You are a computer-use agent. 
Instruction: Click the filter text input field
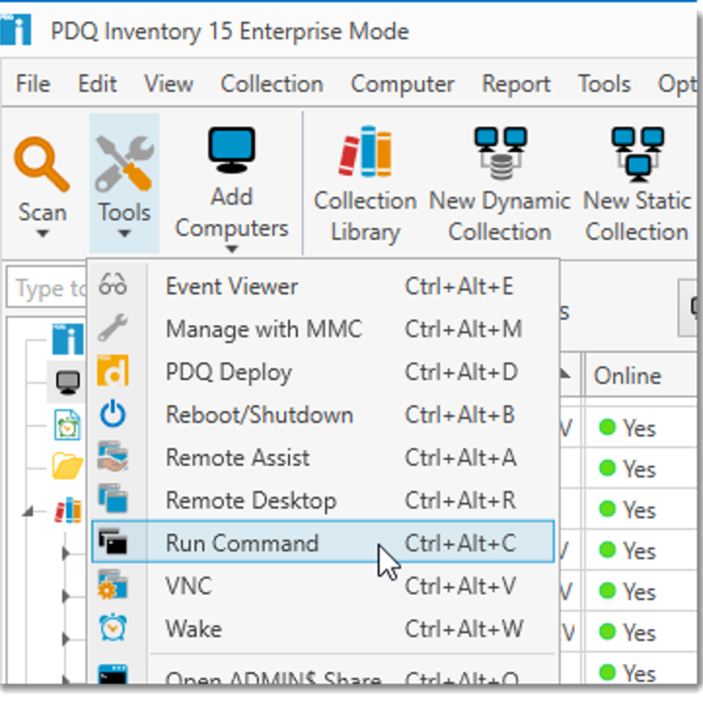tap(47, 288)
